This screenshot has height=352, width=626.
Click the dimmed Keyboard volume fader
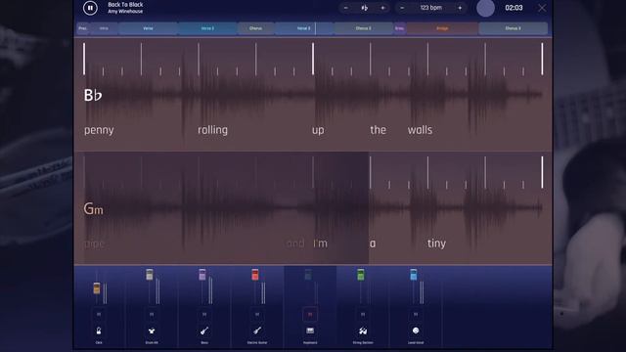308,275
